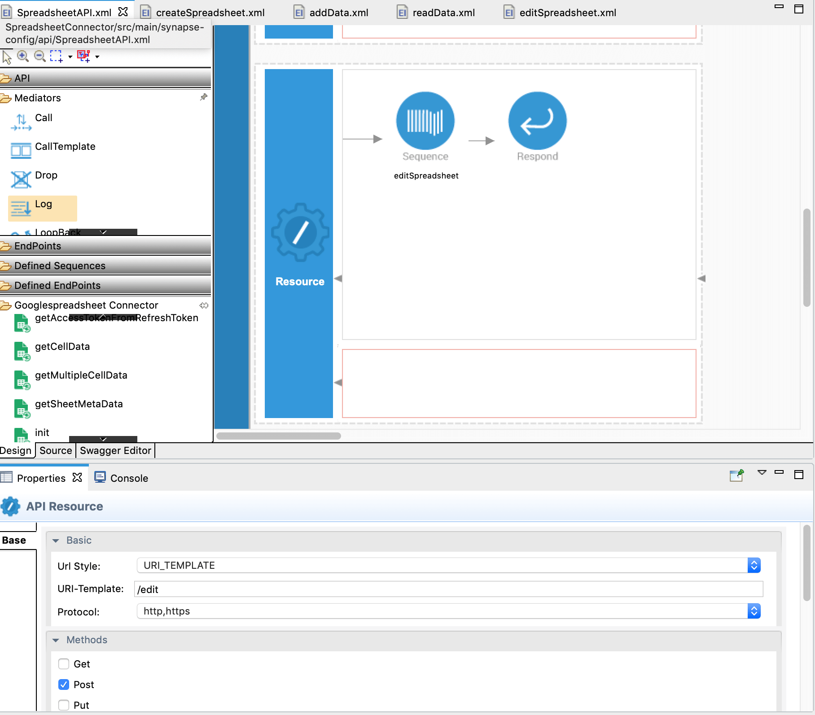Click the getSheetMetaData connector icon
The height and width of the screenshot is (715, 815).
click(x=22, y=409)
